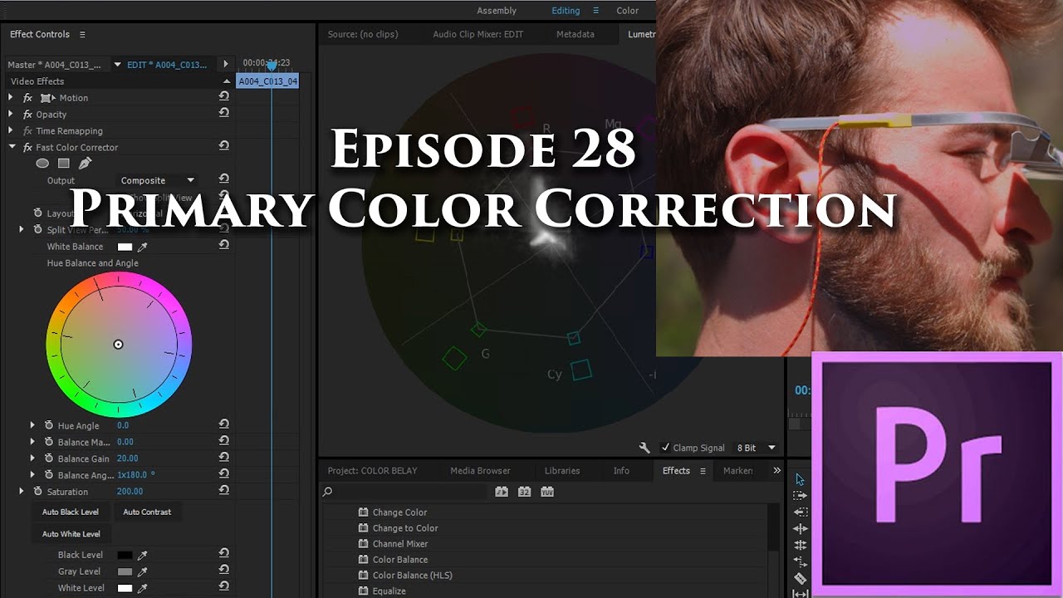
Task: Select the Track Select Forward tool
Action: pos(800,495)
